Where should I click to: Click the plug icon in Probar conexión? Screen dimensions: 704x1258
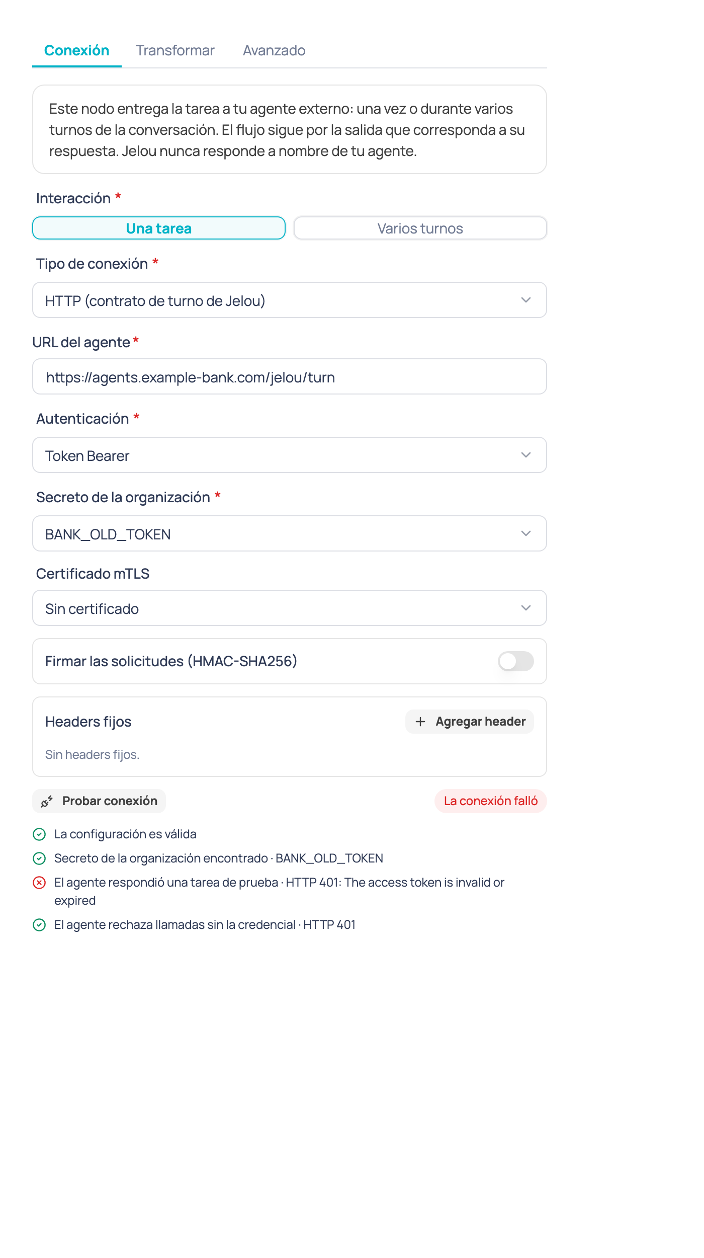tap(47, 801)
